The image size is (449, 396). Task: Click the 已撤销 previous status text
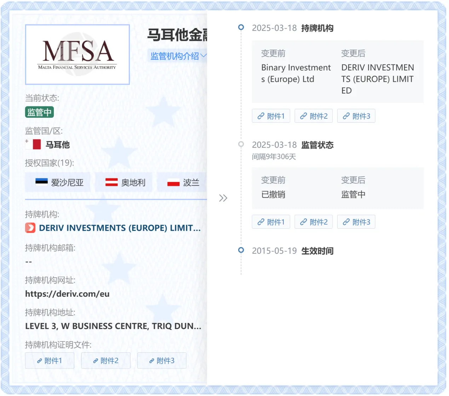[273, 194]
